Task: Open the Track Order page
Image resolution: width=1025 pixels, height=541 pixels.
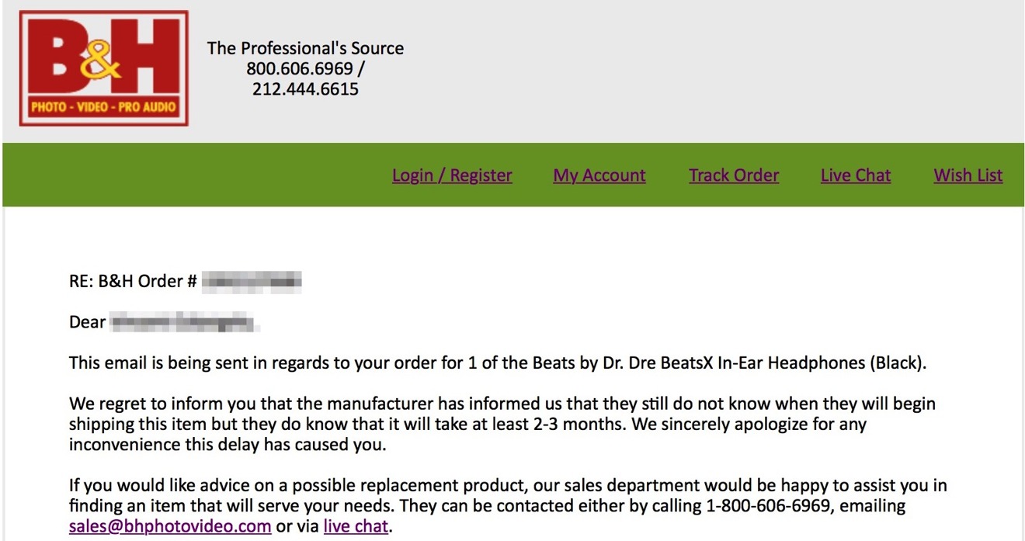Action: (x=734, y=175)
